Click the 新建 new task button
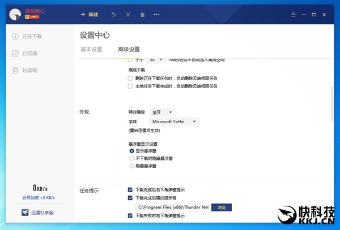 (90, 15)
